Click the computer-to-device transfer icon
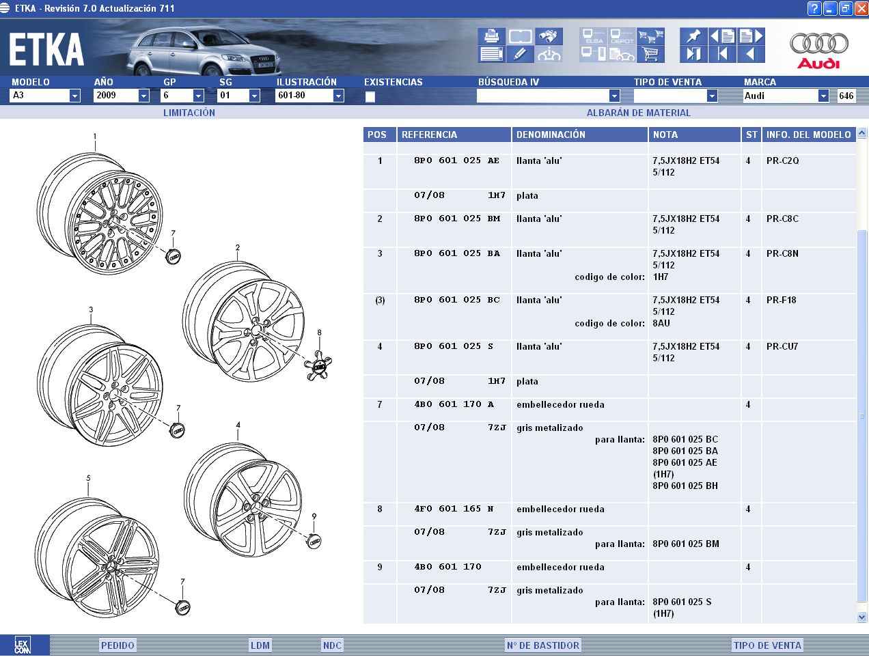Image resolution: width=869 pixels, height=657 pixels. [594, 53]
